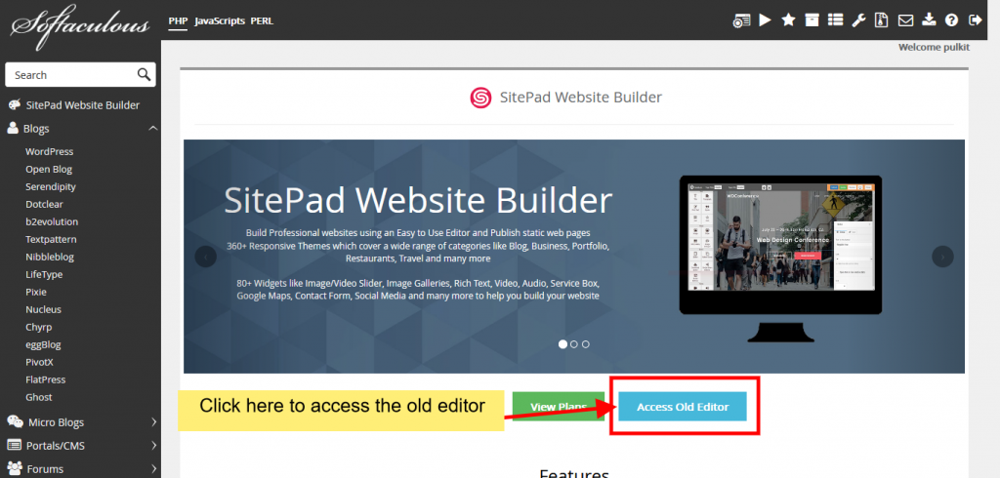Open LifeType script link
The image size is (1000, 478).
tap(44, 274)
